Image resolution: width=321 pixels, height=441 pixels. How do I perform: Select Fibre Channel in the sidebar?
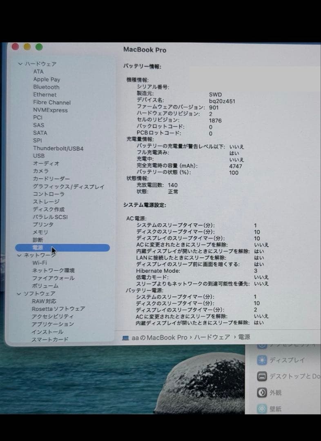pyautogui.click(x=52, y=102)
